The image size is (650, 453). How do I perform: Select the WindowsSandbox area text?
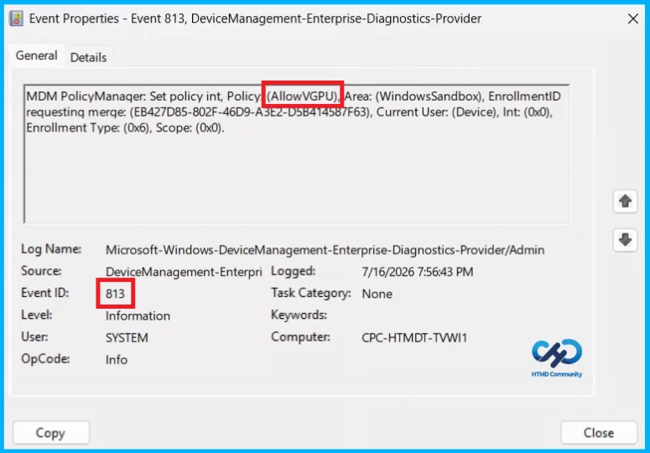pyautogui.click(x=429, y=96)
